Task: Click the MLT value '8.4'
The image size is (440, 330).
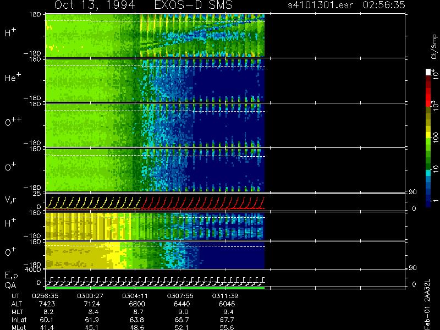Action: pyautogui.click(x=94, y=312)
